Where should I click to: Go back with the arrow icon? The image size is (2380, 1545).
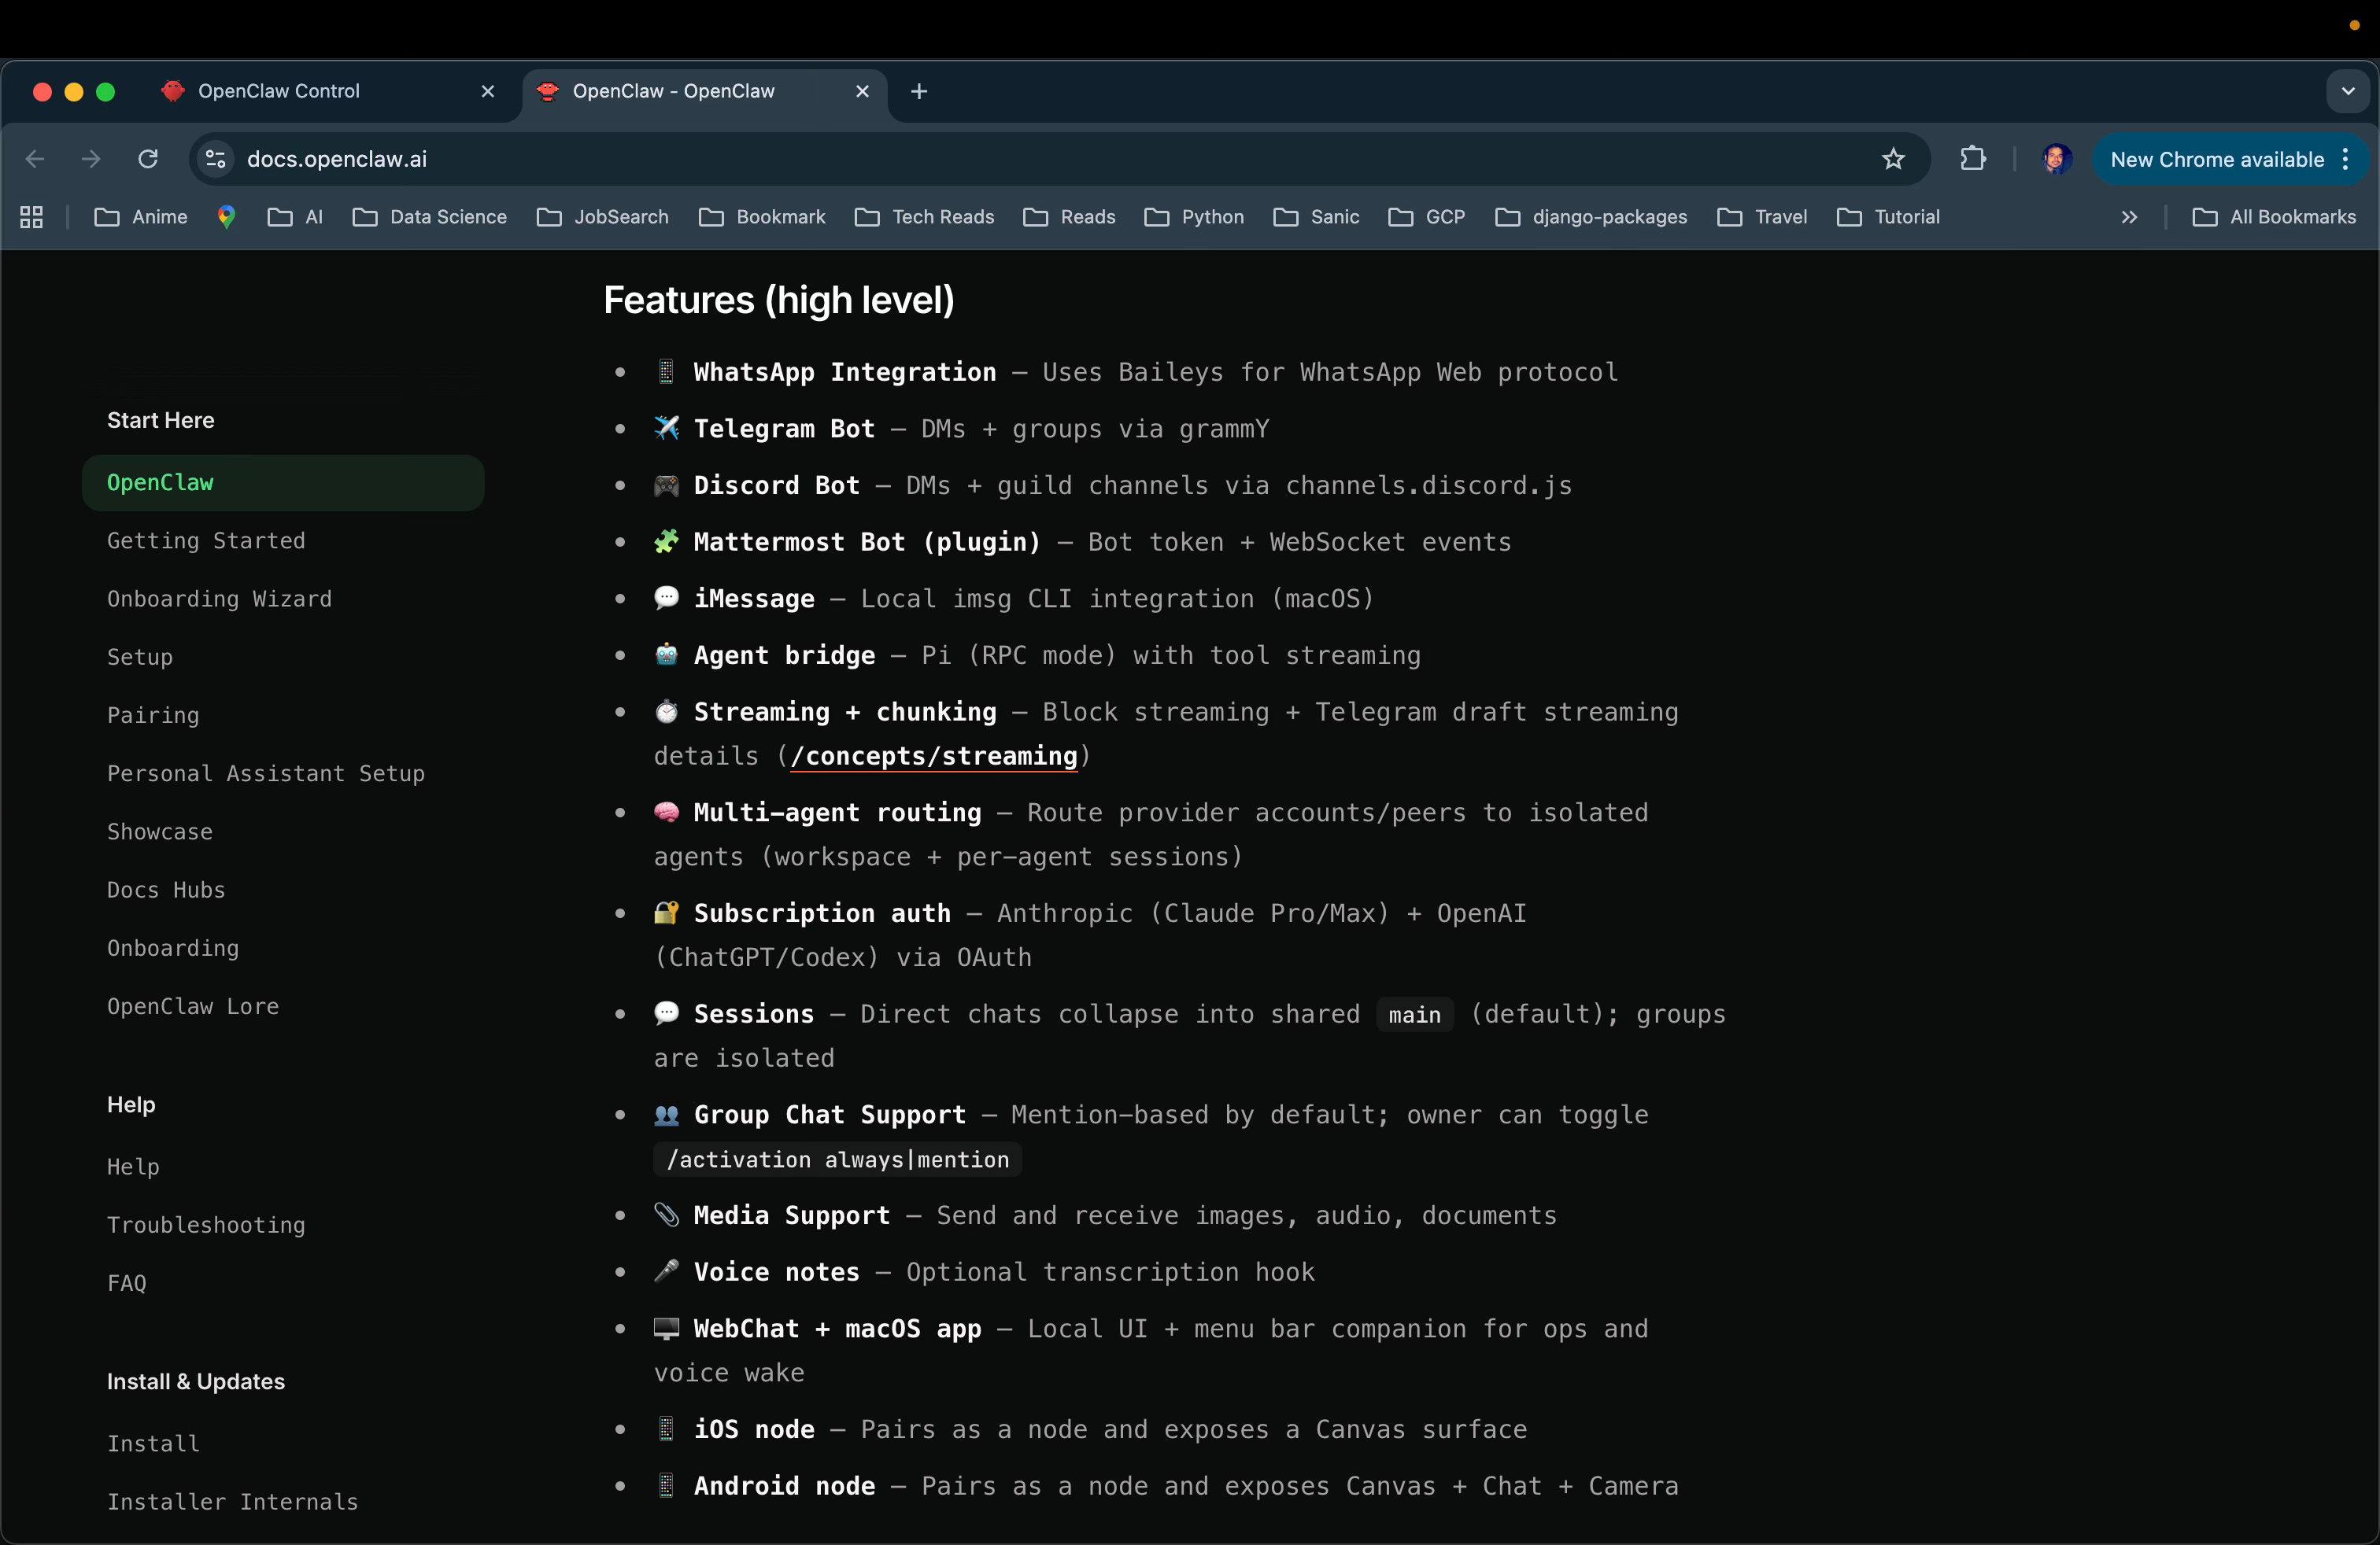pyautogui.click(x=36, y=159)
